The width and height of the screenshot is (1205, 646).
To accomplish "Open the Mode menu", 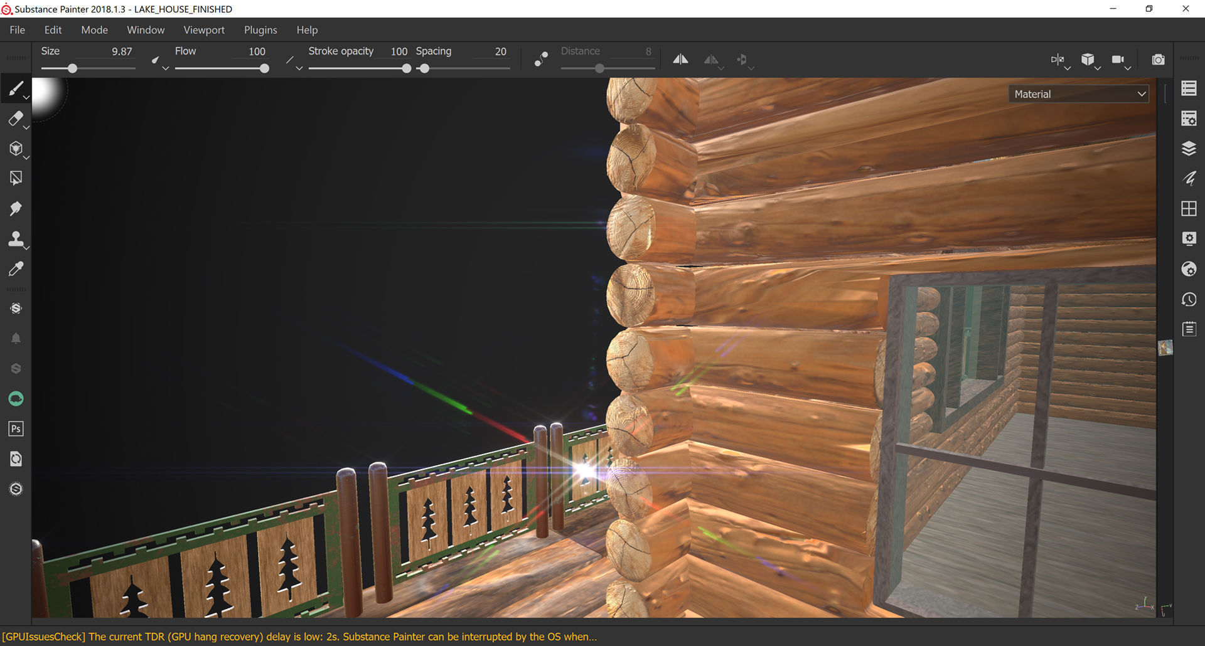I will click(x=94, y=29).
